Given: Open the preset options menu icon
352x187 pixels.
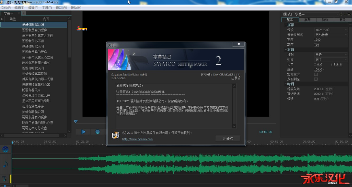Looking at the screenshot, I should (x=349, y=14).
